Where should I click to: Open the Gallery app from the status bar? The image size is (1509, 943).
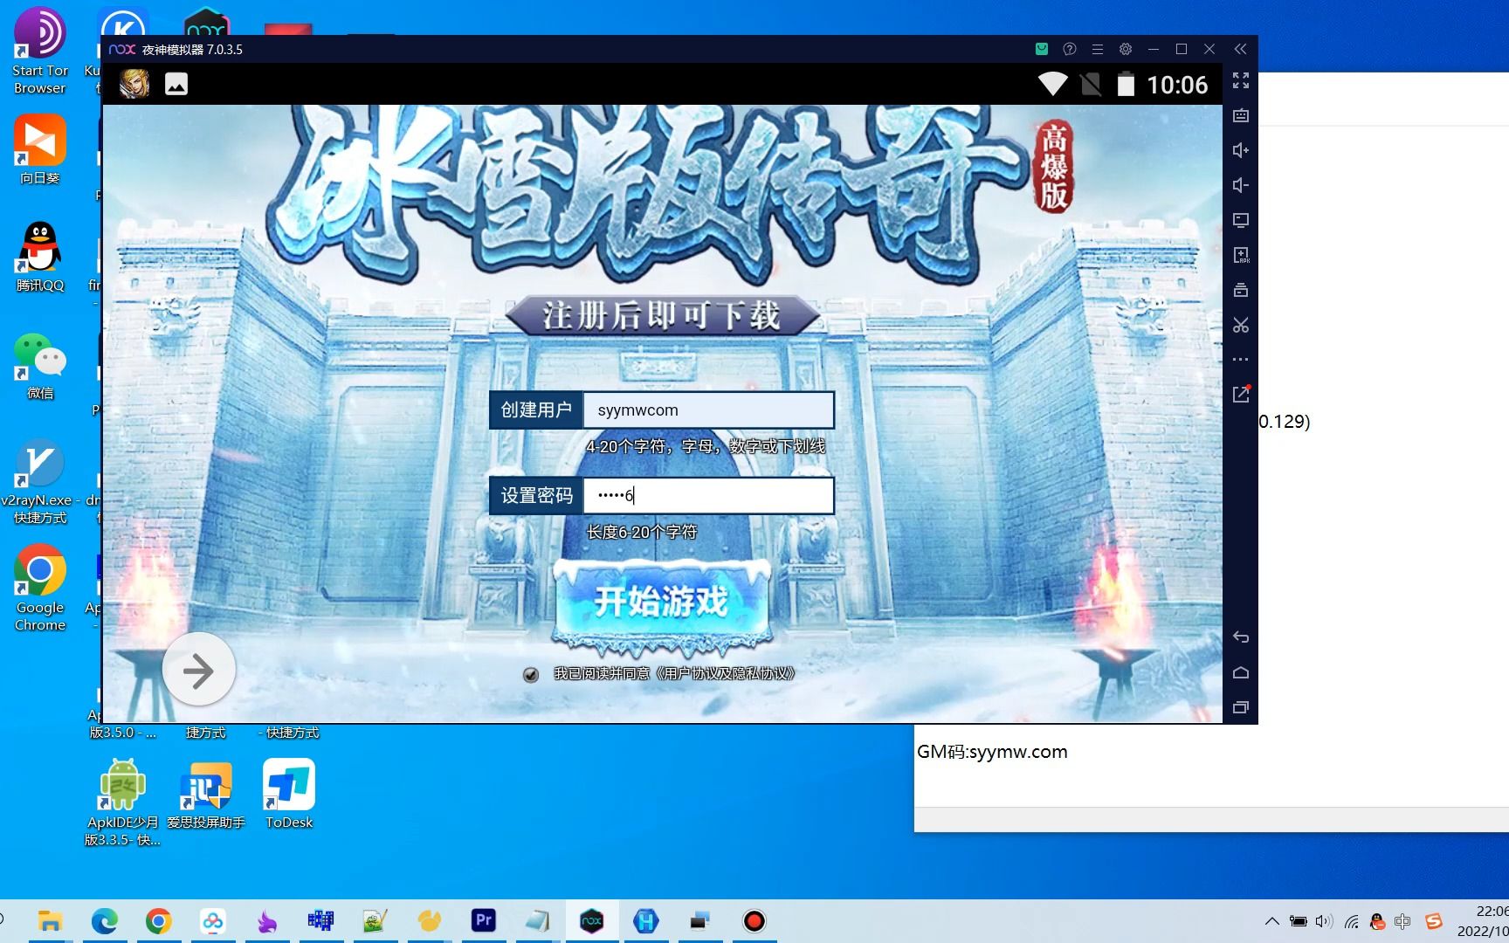coord(176,84)
